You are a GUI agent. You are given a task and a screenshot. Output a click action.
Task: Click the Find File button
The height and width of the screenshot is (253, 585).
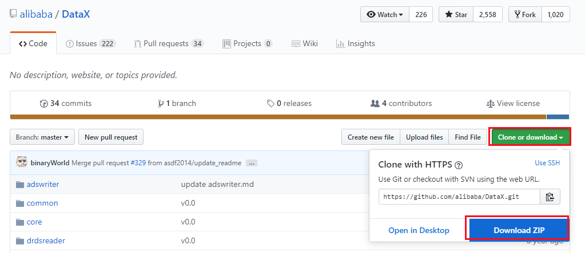coord(467,137)
